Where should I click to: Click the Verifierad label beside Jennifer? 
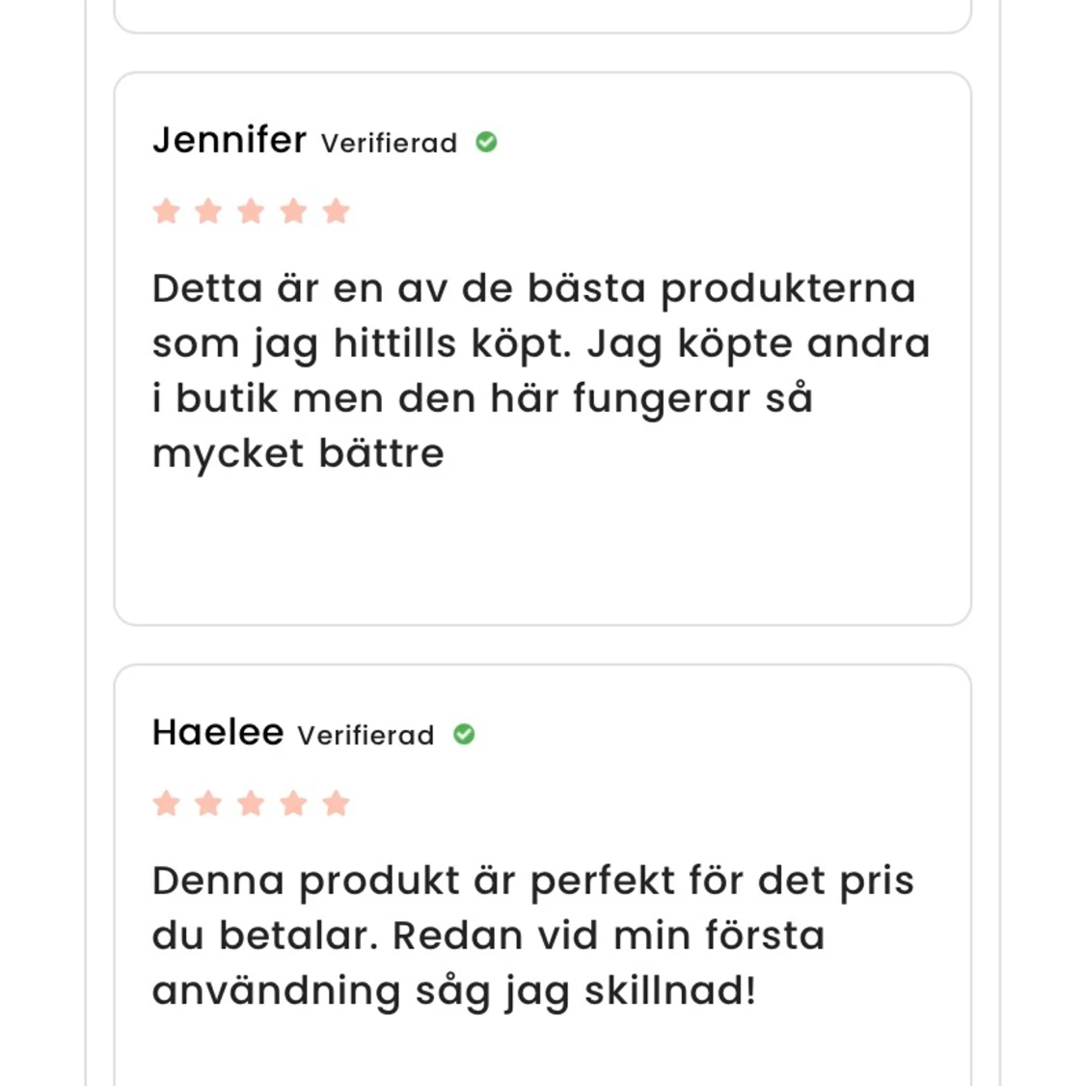(x=389, y=144)
